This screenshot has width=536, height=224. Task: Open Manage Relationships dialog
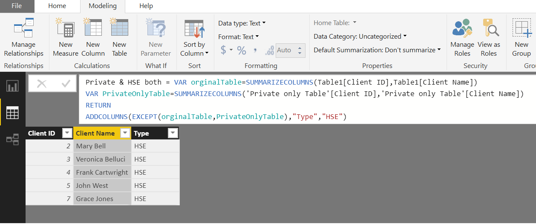point(24,37)
